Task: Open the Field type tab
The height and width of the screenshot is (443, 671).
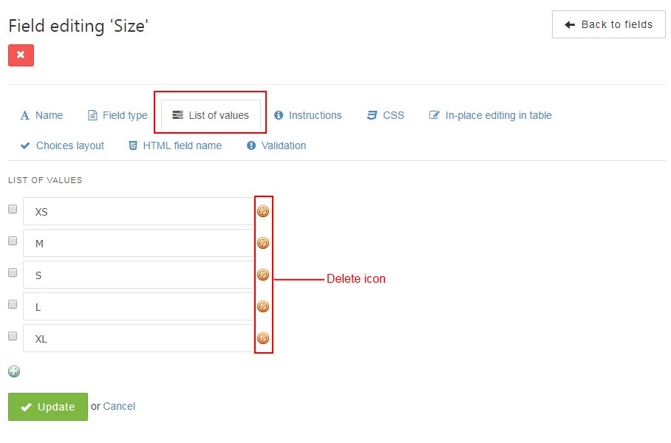Action: (117, 115)
